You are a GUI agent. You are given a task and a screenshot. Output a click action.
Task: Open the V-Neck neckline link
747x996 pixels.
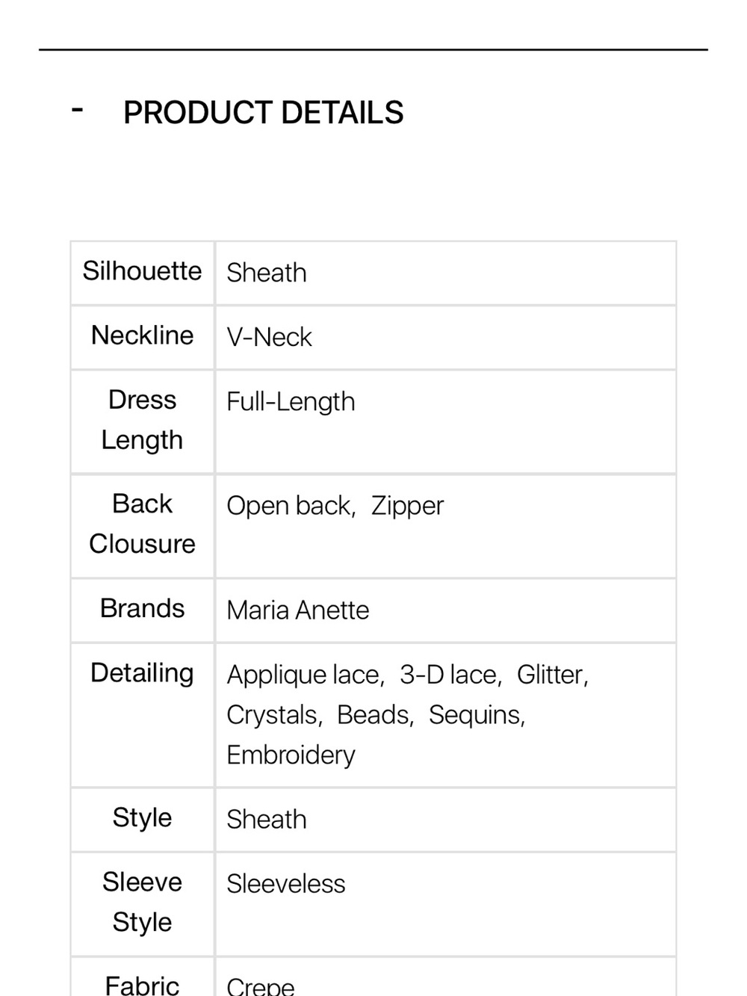click(x=269, y=337)
